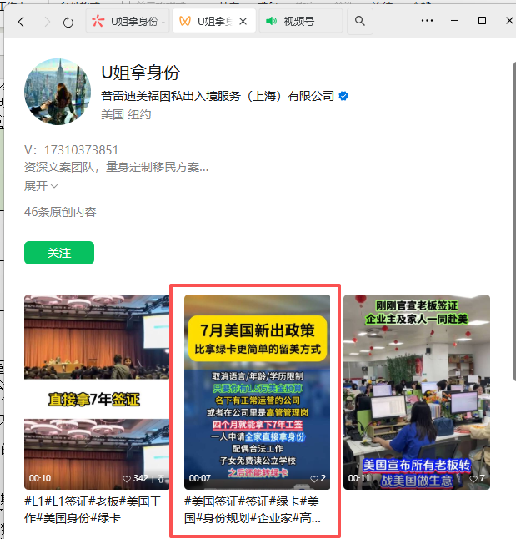Open the 7月美国新出政策 video thumbnail
516x539 pixels.
point(257,392)
